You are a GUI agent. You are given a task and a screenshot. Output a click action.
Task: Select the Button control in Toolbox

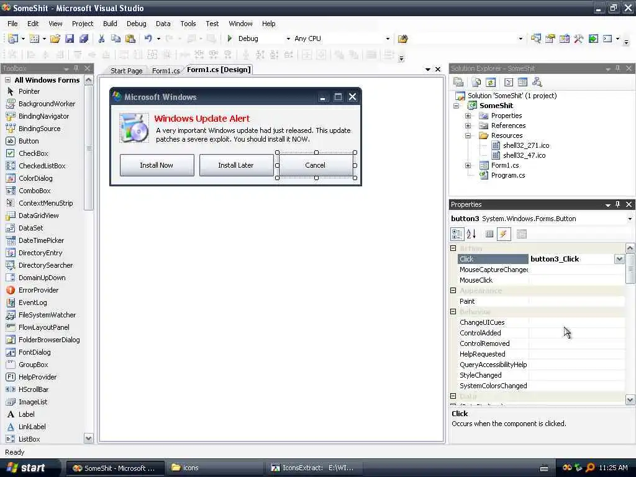click(x=29, y=141)
